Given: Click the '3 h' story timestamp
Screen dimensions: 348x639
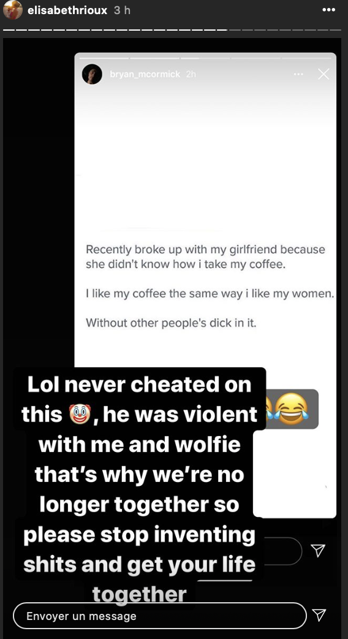Looking at the screenshot, I should (x=122, y=10).
